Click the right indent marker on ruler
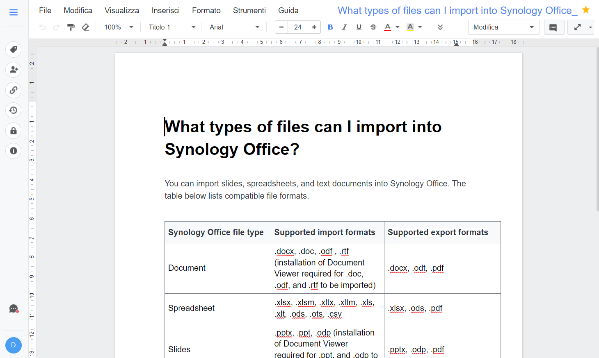 [x=456, y=44]
